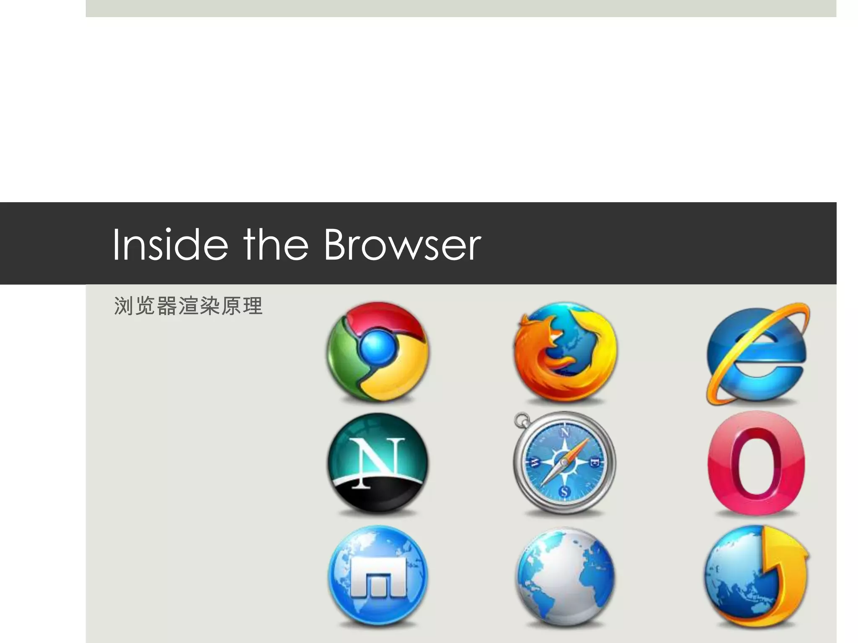This screenshot has height=643, width=858.
Task: Click the word "Browser" in the title
Action: tap(402, 245)
